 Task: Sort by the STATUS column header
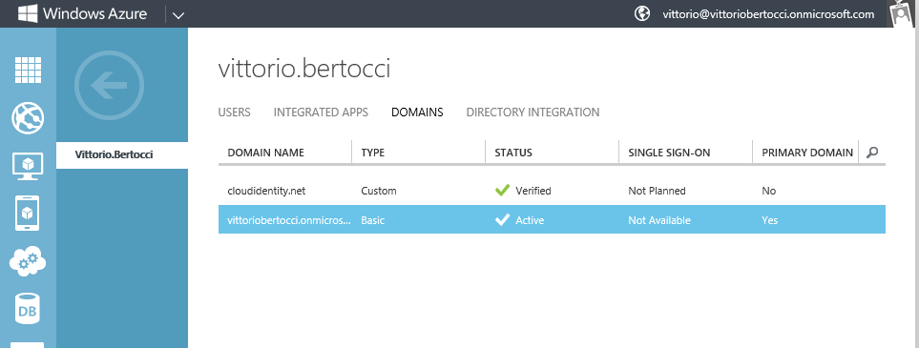click(513, 153)
